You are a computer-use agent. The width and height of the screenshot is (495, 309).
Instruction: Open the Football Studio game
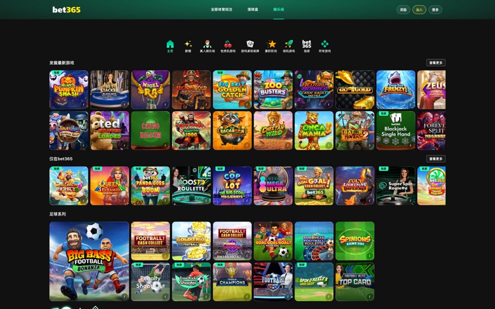click(x=273, y=282)
